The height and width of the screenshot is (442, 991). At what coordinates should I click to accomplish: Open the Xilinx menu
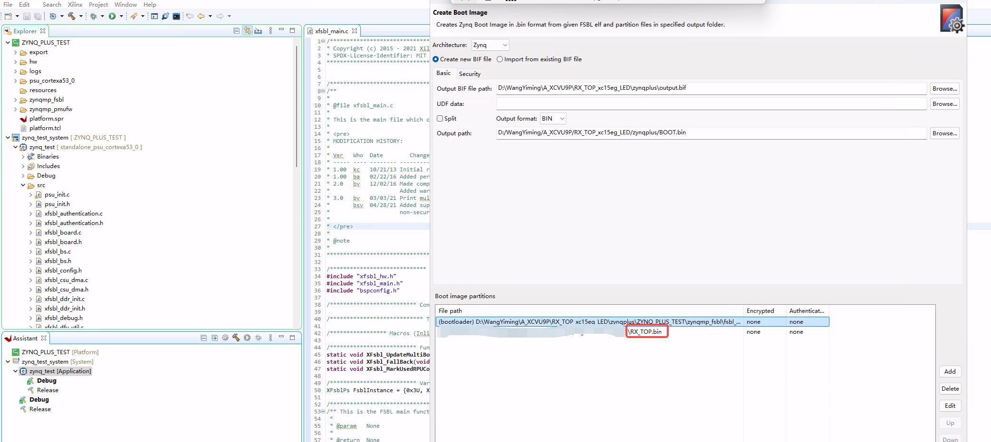click(x=75, y=4)
